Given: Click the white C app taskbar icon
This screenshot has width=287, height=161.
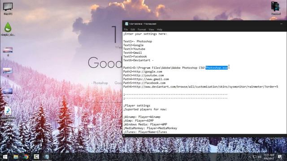Looking at the screenshot, I should coord(36,157).
